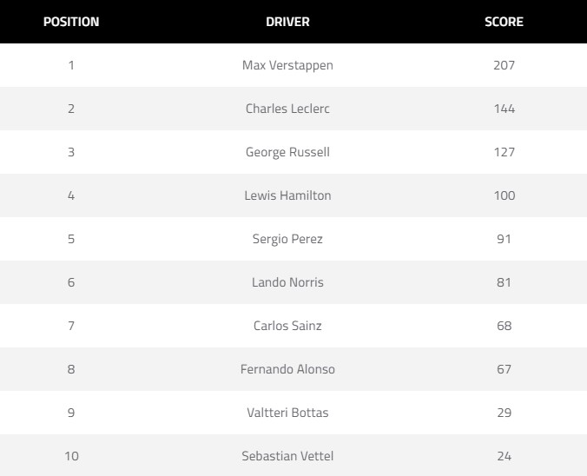Open Fernando Alonso's entry
Image resolution: width=587 pixels, height=476 pixels.
click(x=287, y=369)
